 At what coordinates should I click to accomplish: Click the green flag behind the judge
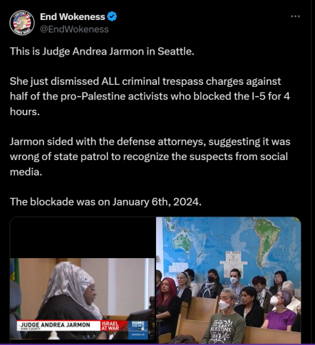click(x=15, y=273)
